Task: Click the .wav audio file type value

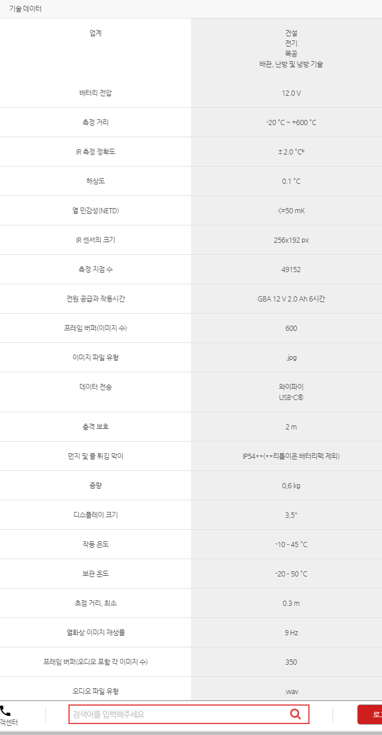Action: (x=291, y=691)
